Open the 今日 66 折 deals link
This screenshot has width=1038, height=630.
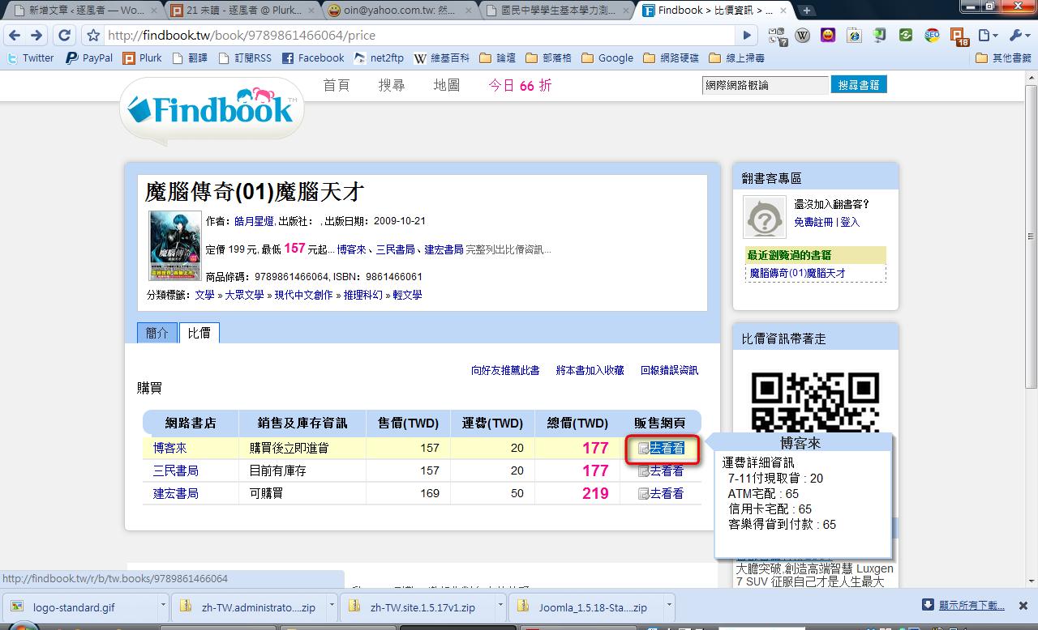click(x=520, y=85)
